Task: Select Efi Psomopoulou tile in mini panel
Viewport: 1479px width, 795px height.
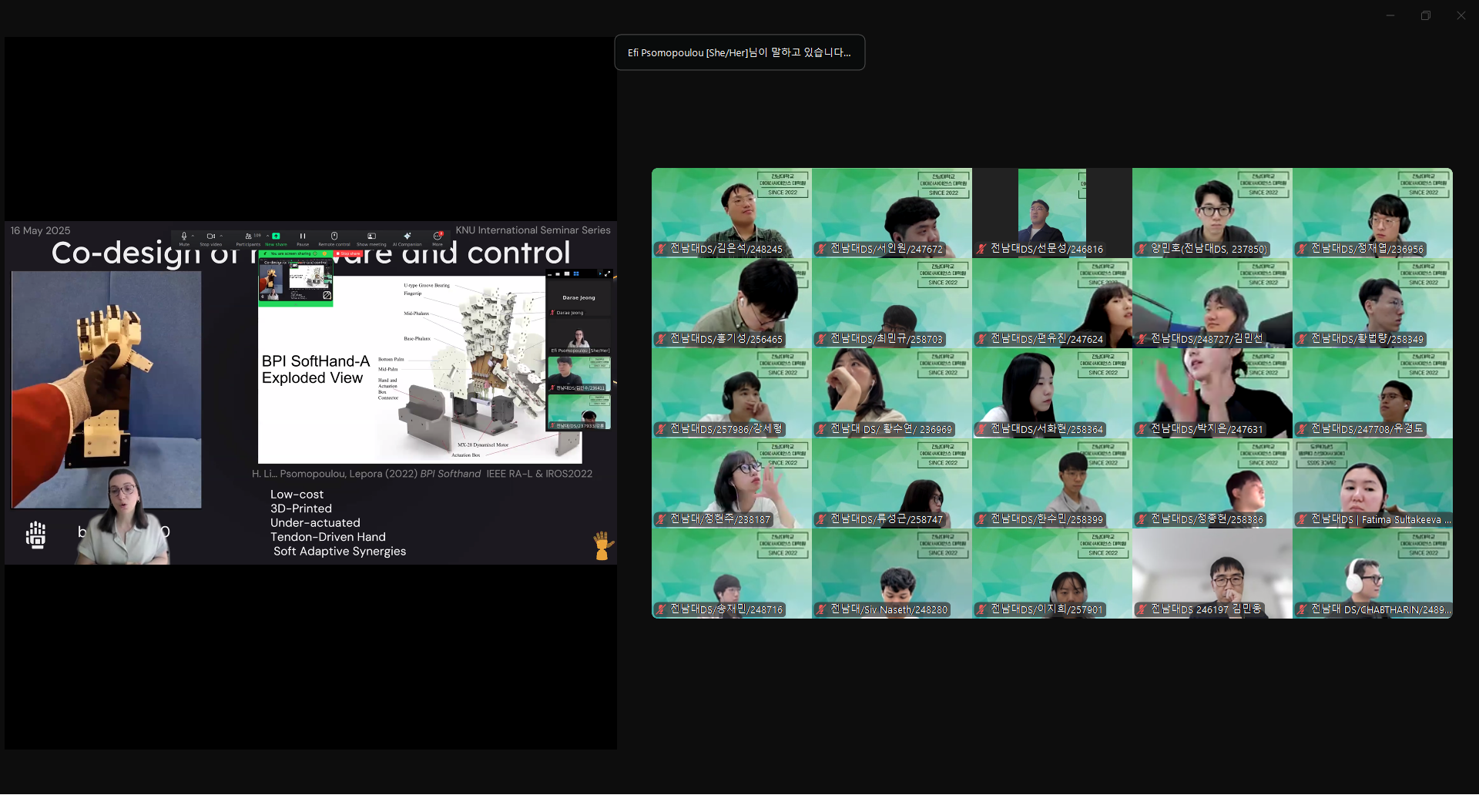Action: pyautogui.click(x=579, y=337)
